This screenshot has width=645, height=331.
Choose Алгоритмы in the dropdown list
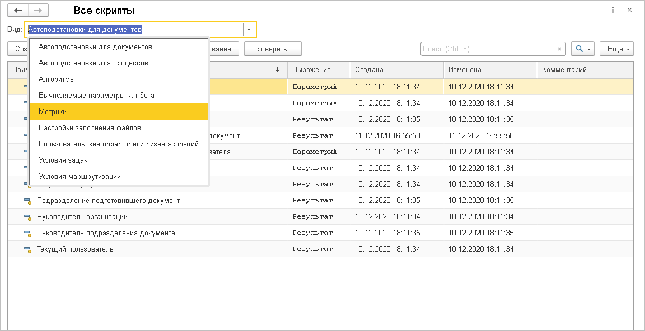57,79
